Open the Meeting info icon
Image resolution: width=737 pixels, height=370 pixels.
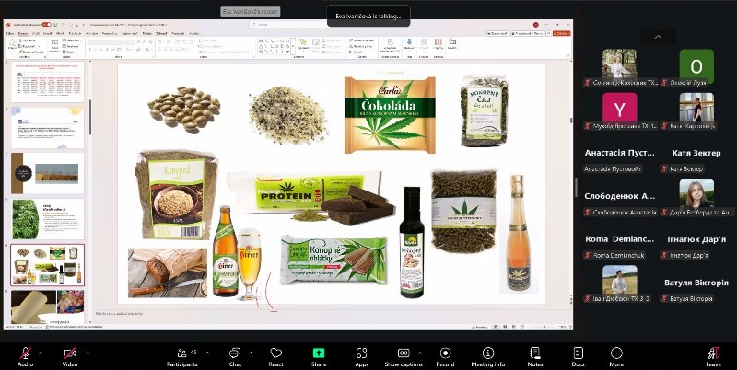point(488,353)
